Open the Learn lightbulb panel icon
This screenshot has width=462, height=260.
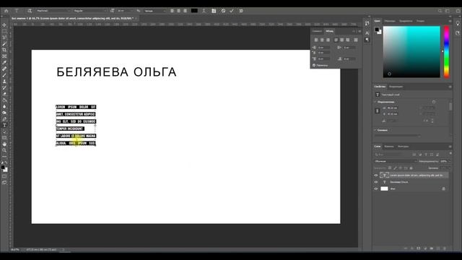458,23
